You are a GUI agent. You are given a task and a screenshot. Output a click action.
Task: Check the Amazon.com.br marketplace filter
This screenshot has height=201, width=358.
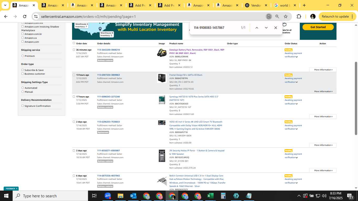[x=23, y=34]
